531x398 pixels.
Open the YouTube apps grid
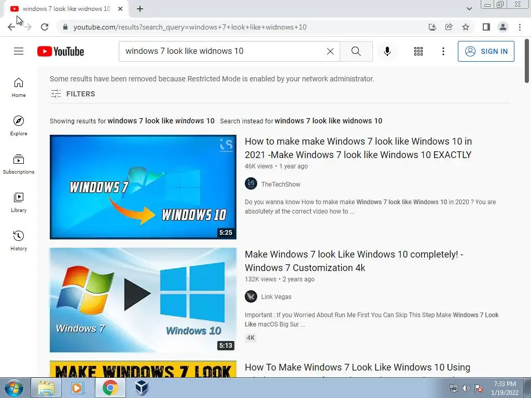point(418,51)
